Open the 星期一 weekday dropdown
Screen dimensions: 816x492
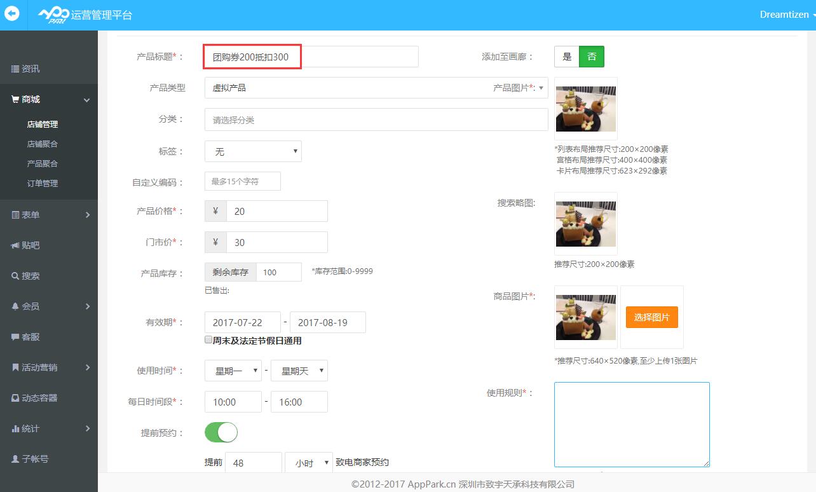coord(233,370)
